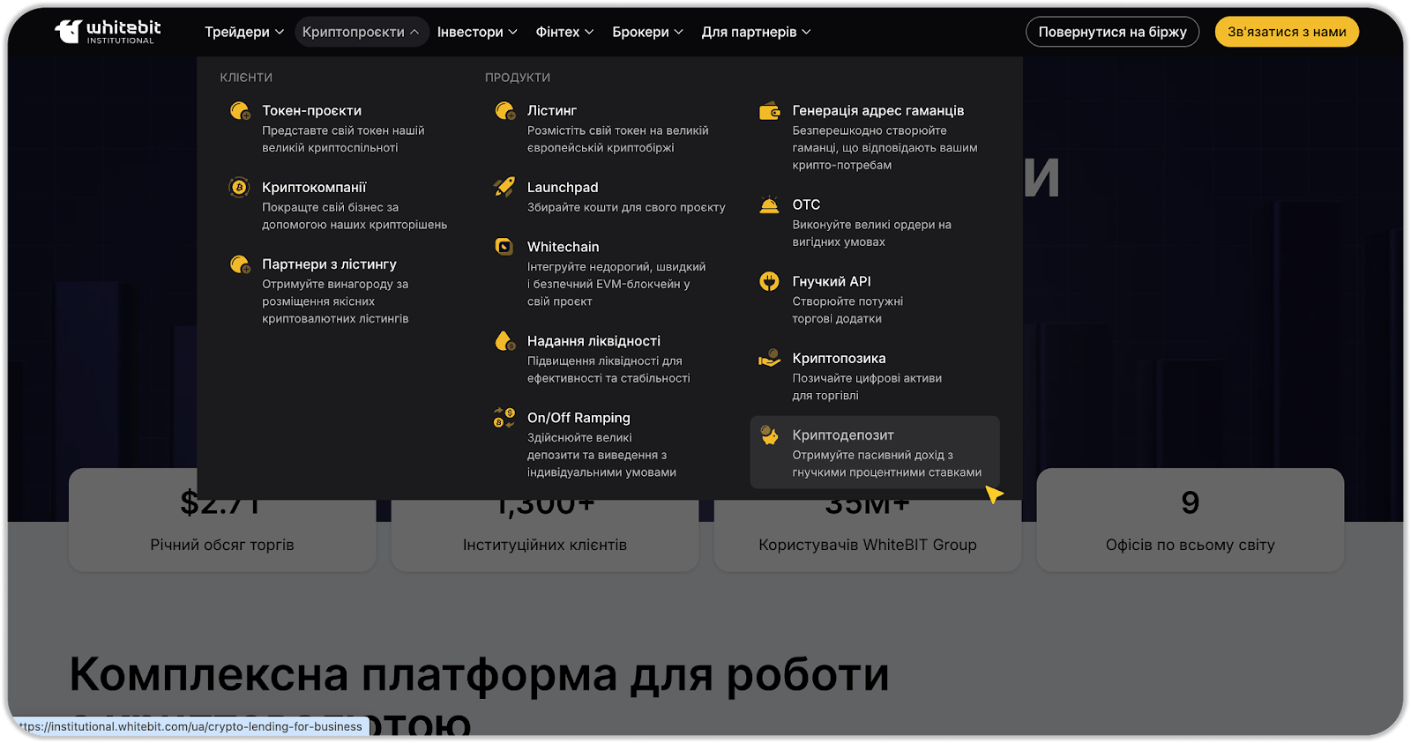
Task: Click the On/Off Ramping exchange icon
Action: 504,418
